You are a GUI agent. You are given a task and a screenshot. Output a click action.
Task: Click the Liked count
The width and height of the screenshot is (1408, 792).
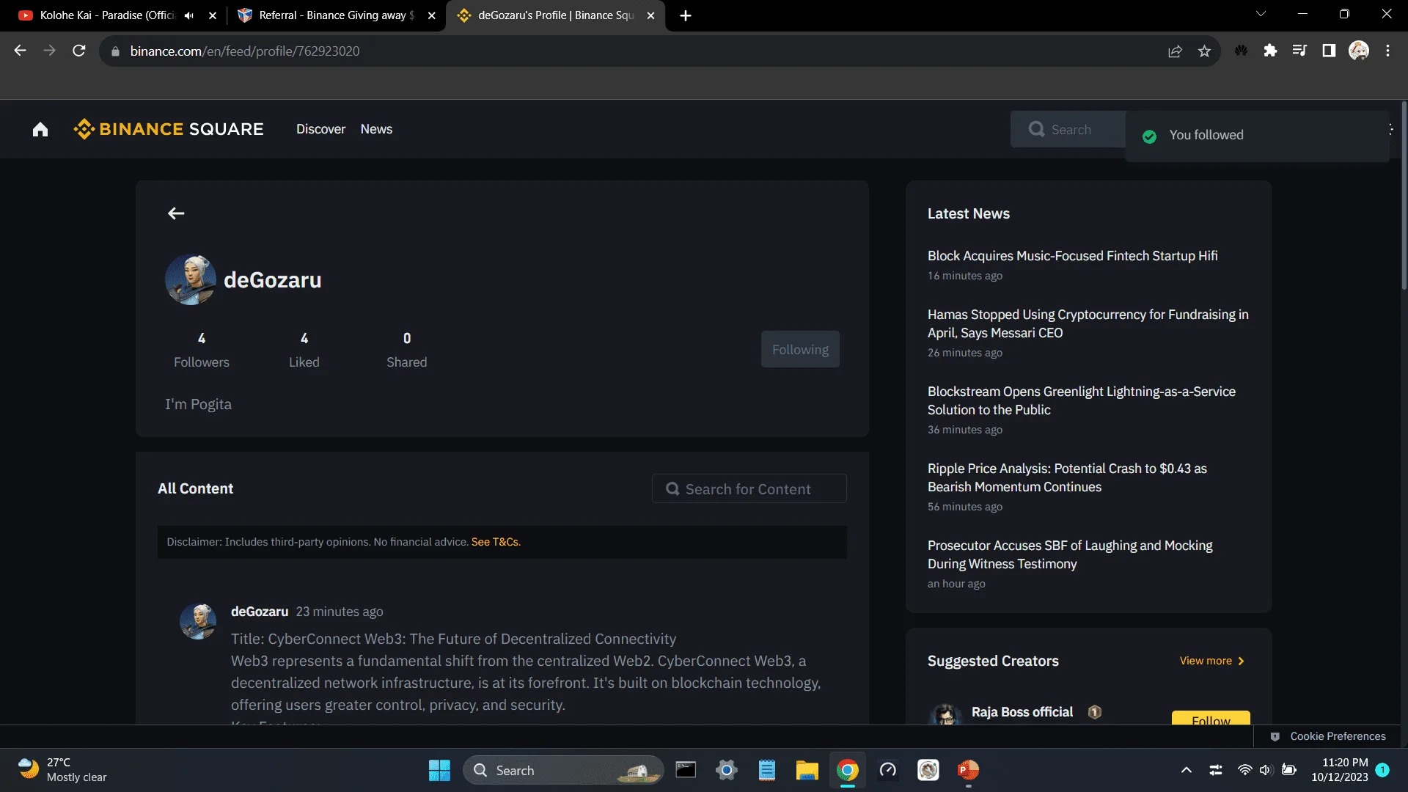click(304, 350)
